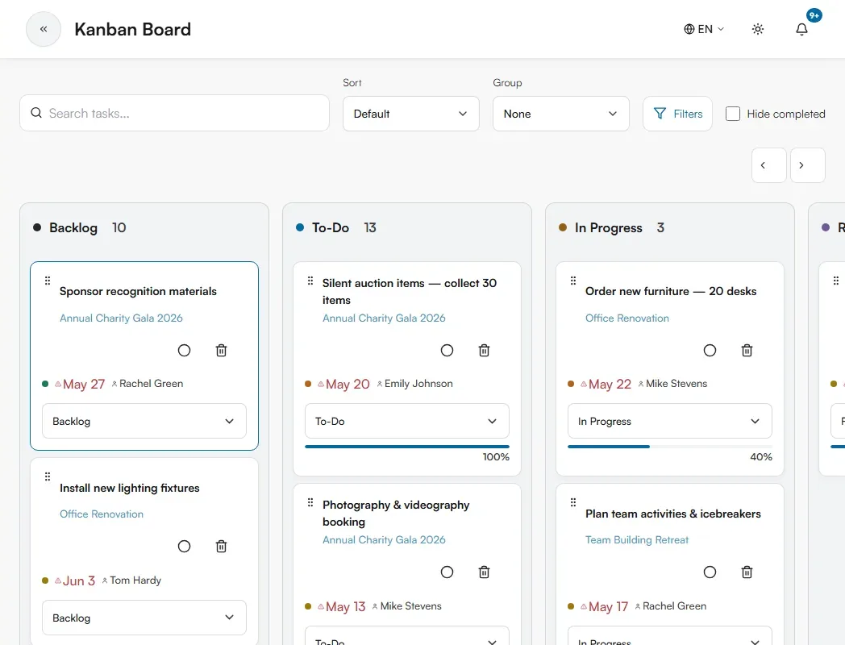
Task: Click assignee Emily Johnson
Action: [418, 384]
